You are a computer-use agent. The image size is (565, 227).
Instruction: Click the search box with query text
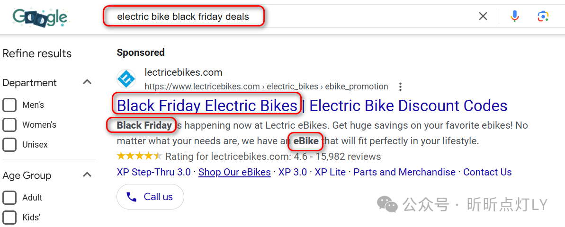(288, 16)
